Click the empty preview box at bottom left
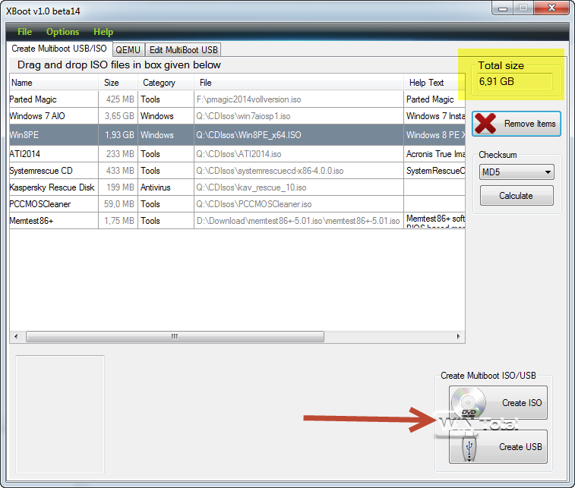This screenshot has height=488, width=575. [x=60, y=414]
